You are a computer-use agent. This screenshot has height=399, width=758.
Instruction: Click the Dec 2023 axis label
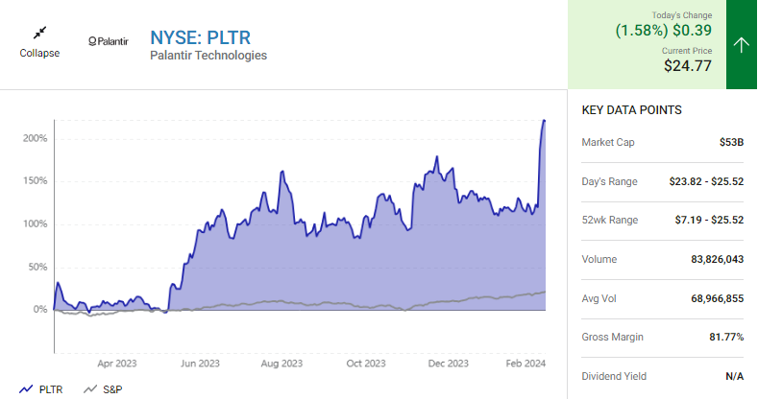tap(448, 364)
